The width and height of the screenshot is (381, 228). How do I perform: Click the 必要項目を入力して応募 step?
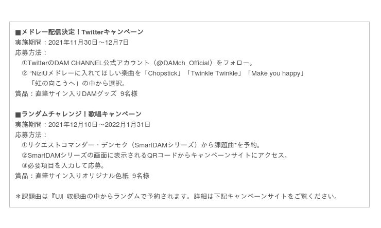coord(66,165)
